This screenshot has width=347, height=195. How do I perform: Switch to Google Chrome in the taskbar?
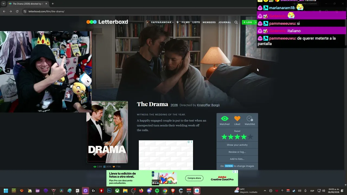tap(165, 191)
